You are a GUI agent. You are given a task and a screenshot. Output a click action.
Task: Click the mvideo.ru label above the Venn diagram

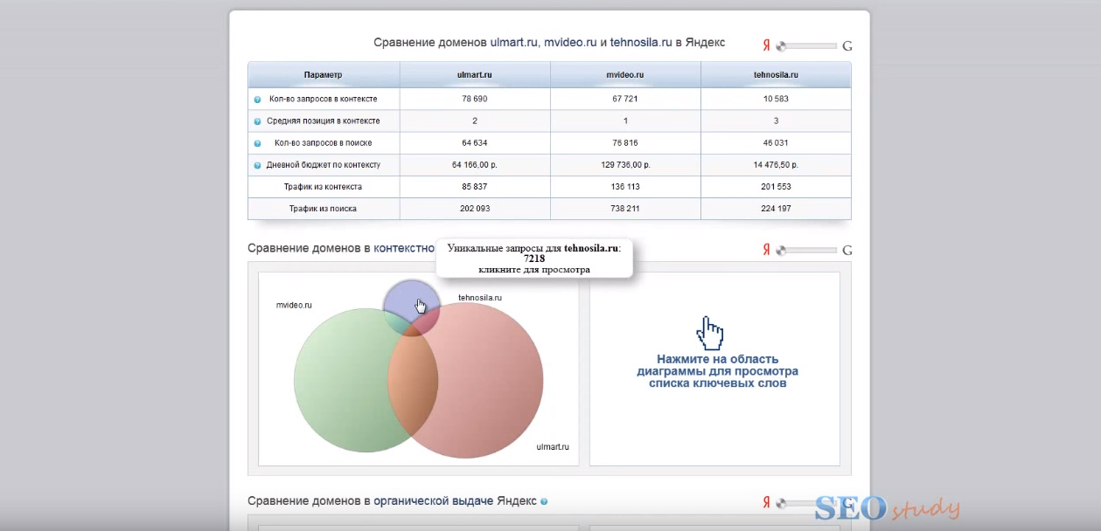coord(294,306)
